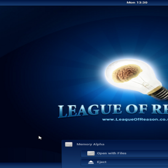Open the Mon 13:30 clock menu
168x168 pixels.
coord(137,3)
